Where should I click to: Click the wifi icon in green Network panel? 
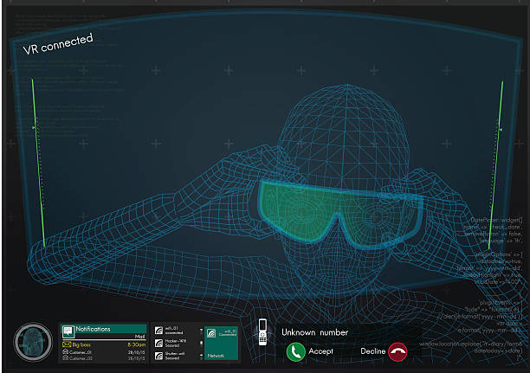click(211, 333)
